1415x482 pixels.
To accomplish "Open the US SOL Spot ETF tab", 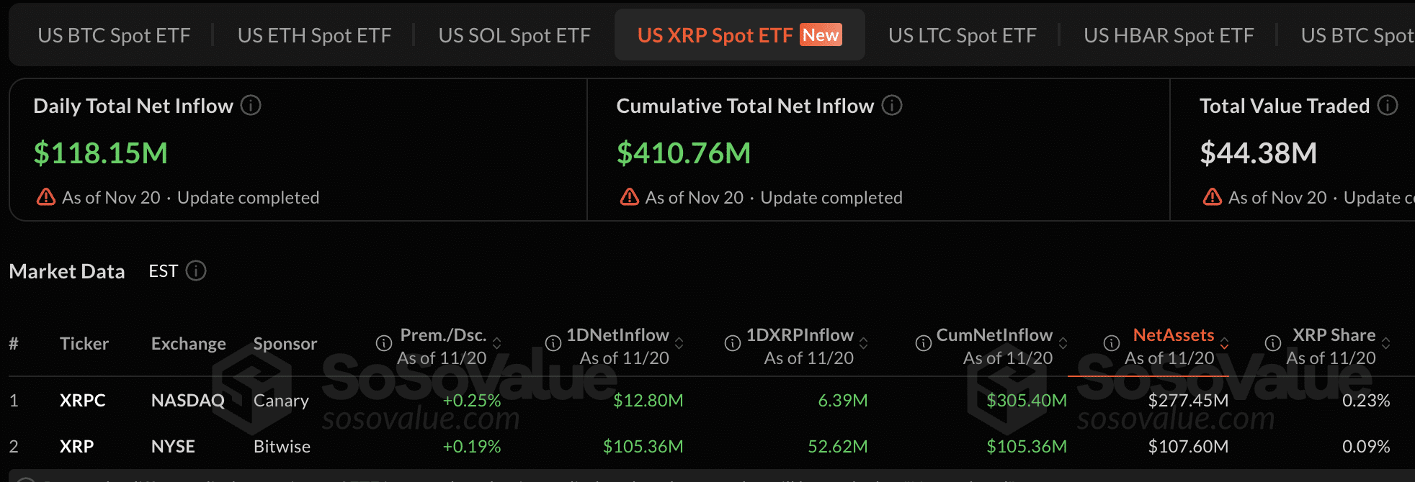I will tap(514, 35).
